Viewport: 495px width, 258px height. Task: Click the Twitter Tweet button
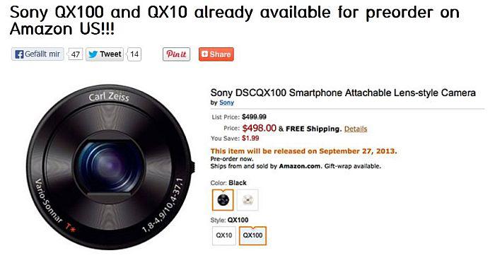(105, 54)
